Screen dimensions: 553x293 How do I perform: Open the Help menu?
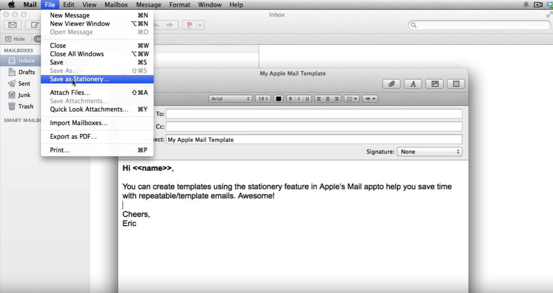click(x=236, y=5)
